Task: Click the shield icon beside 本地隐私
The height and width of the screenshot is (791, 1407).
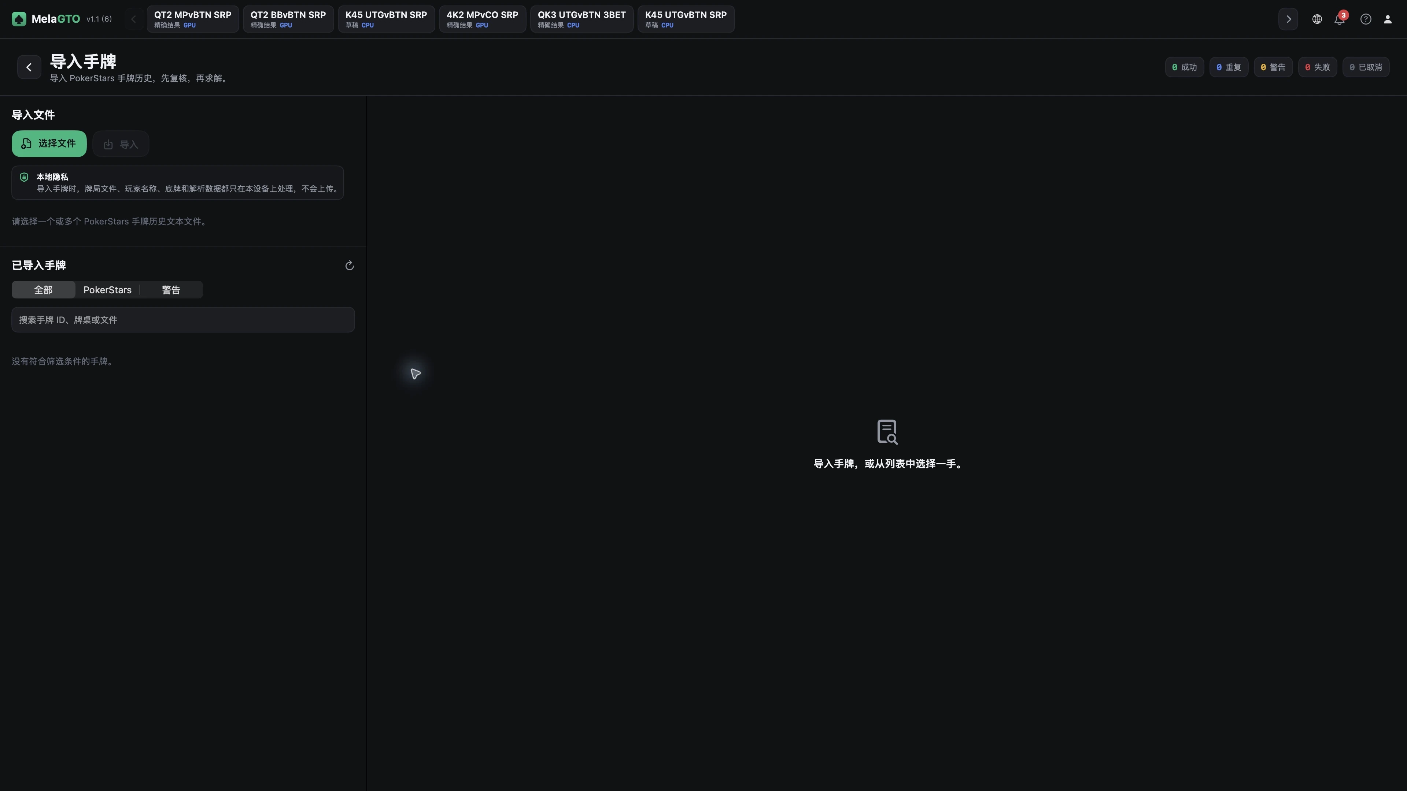Action: pyautogui.click(x=24, y=177)
